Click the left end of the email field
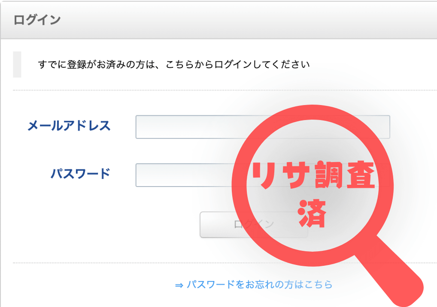 [x=142, y=127]
